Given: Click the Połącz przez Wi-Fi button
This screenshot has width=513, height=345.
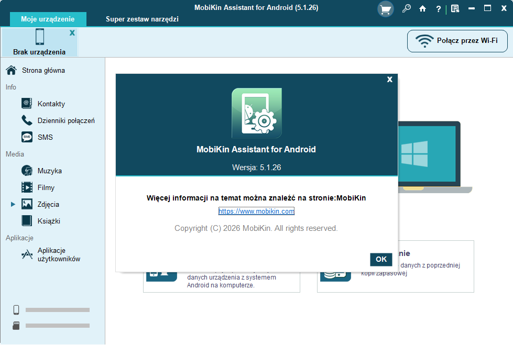Looking at the screenshot, I should [457, 41].
